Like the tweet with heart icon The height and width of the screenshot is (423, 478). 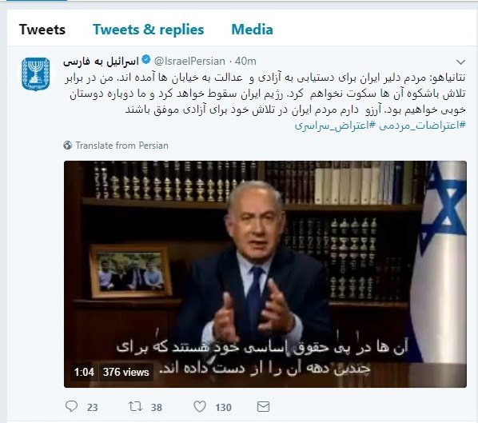pyautogui.click(x=200, y=406)
